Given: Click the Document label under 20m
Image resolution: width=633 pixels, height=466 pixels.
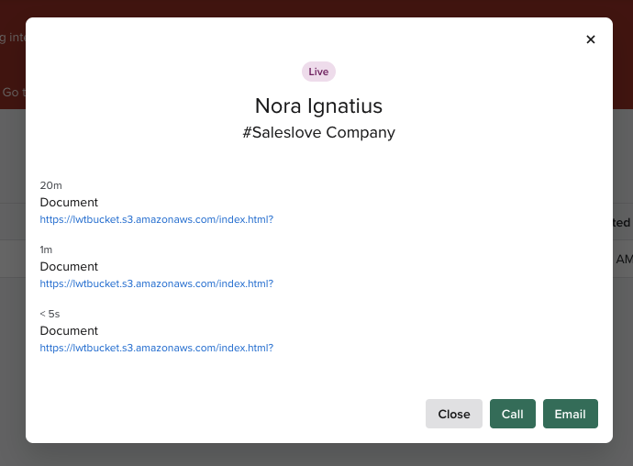Looking at the screenshot, I should 69,202.
